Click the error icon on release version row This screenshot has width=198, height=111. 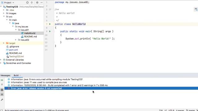9,88
